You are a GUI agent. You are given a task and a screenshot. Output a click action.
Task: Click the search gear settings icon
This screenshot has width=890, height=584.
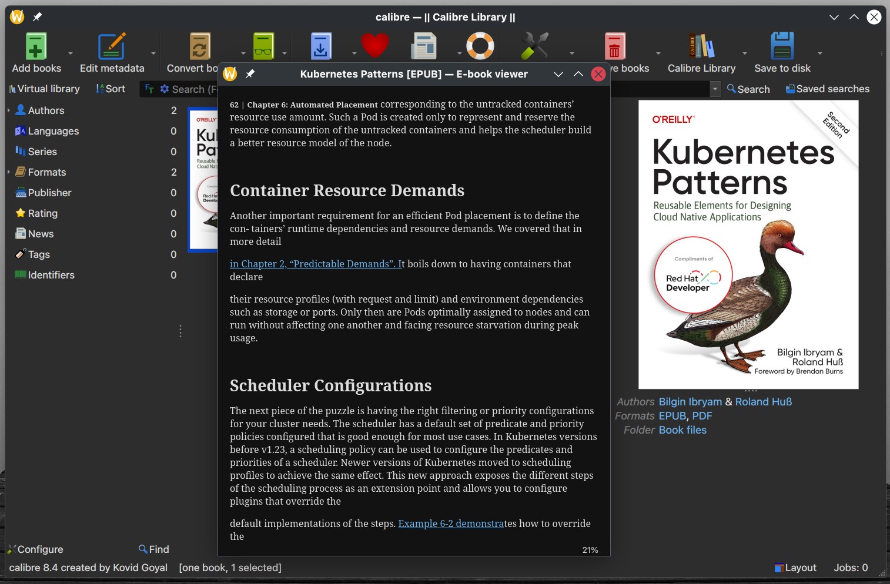(165, 89)
